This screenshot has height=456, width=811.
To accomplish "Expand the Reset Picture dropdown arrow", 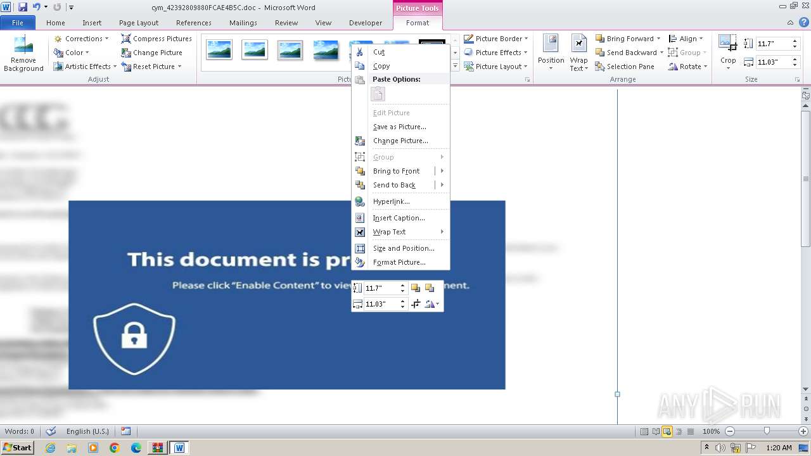I will click(180, 66).
